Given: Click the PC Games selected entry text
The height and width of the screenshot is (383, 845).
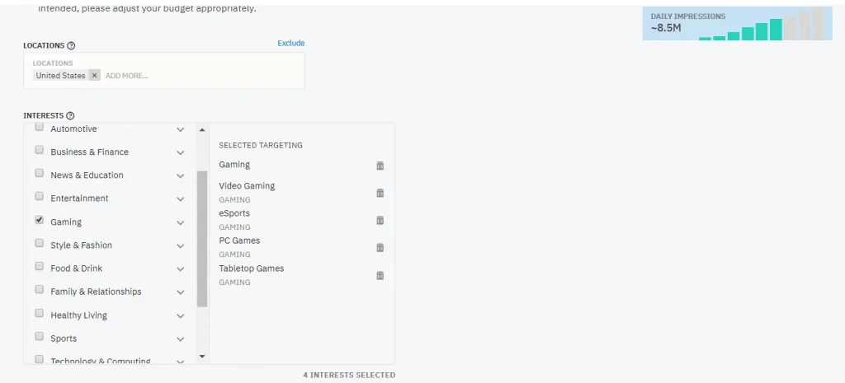Looking at the screenshot, I should tap(239, 241).
